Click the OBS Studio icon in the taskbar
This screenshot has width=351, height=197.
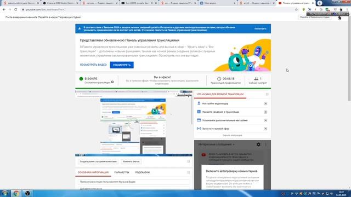[x=27, y=193]
